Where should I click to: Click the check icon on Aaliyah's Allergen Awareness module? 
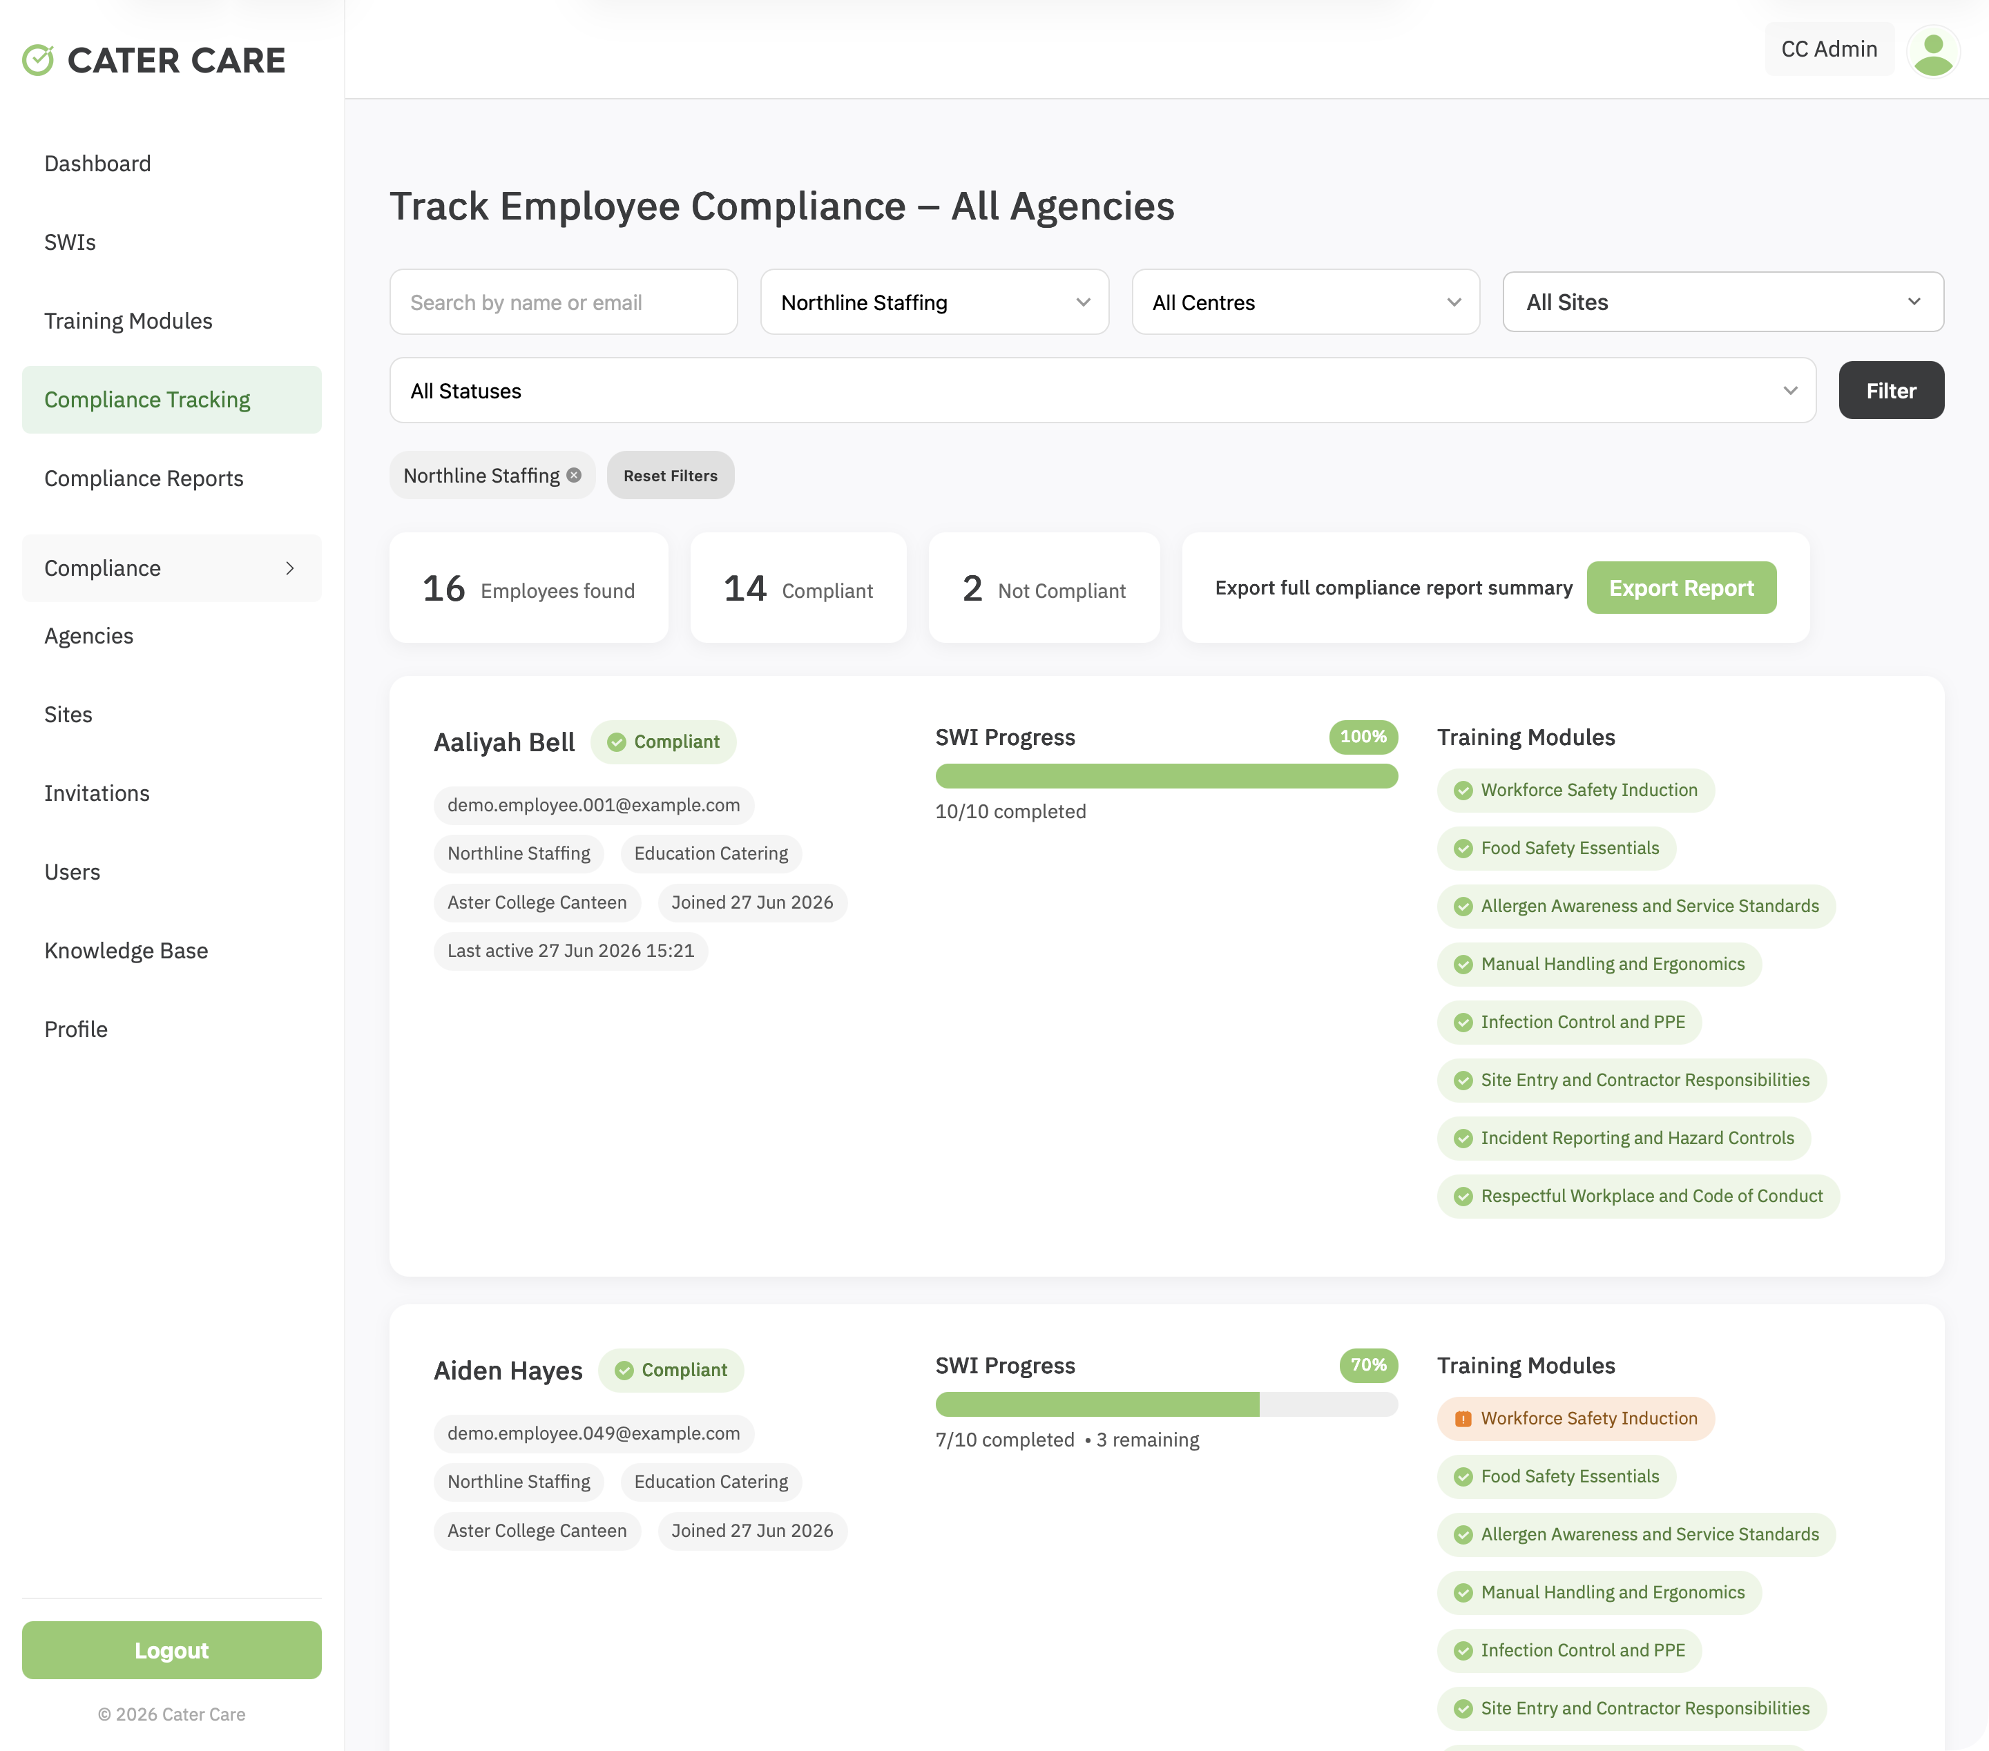[x=1463, y=907]
